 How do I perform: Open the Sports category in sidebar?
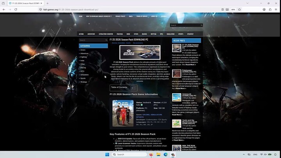click(83, 78)
